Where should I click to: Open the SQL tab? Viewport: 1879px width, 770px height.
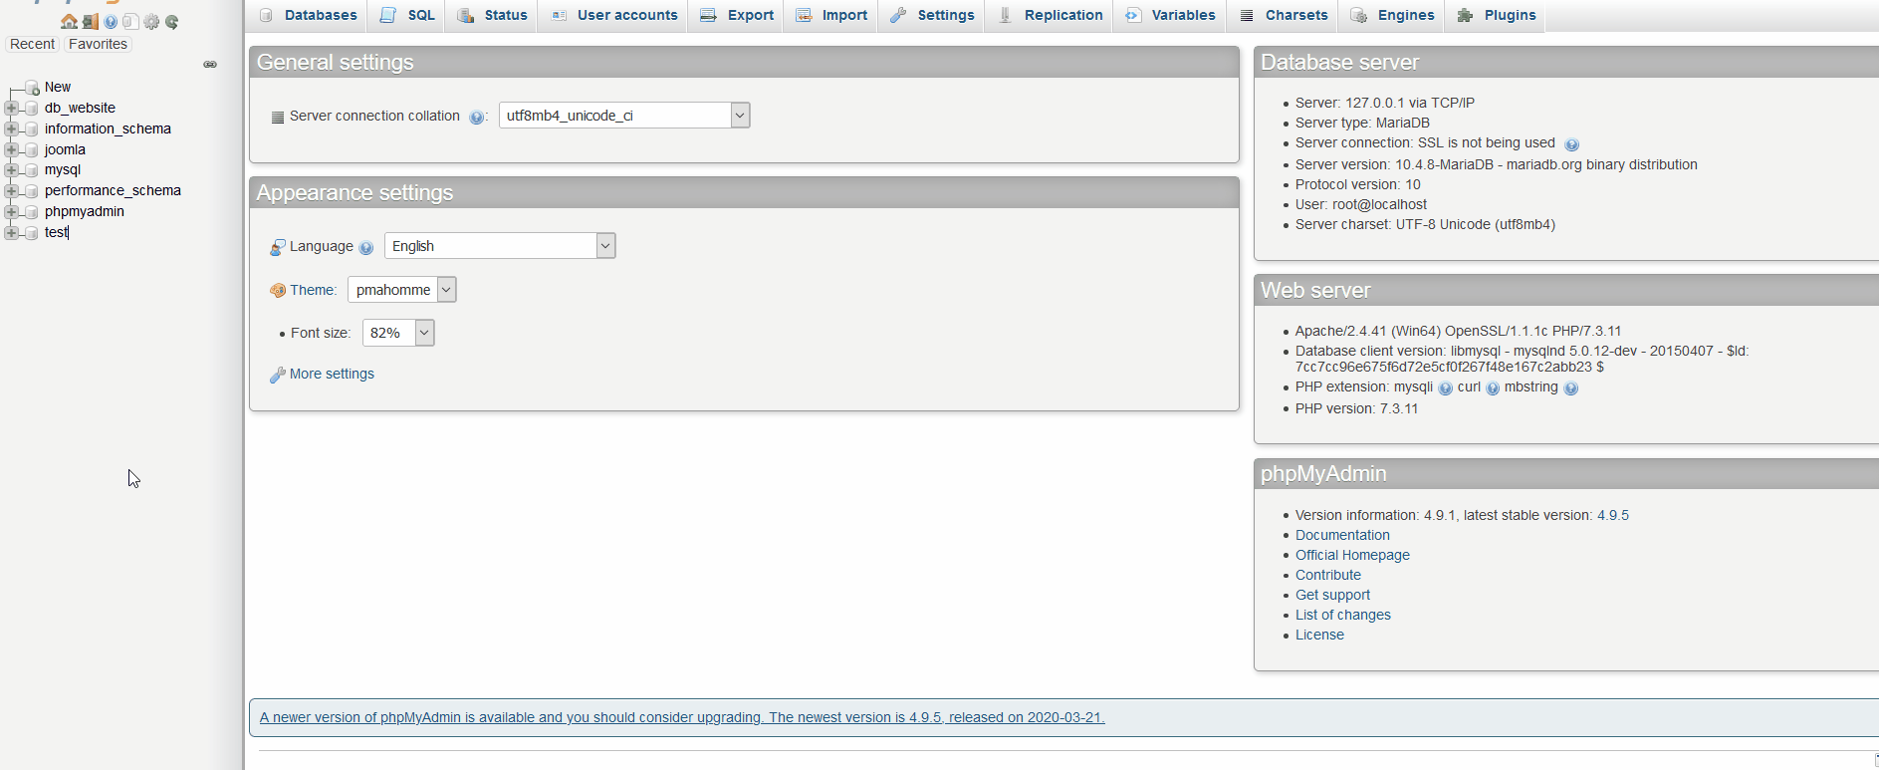(407, 15)
